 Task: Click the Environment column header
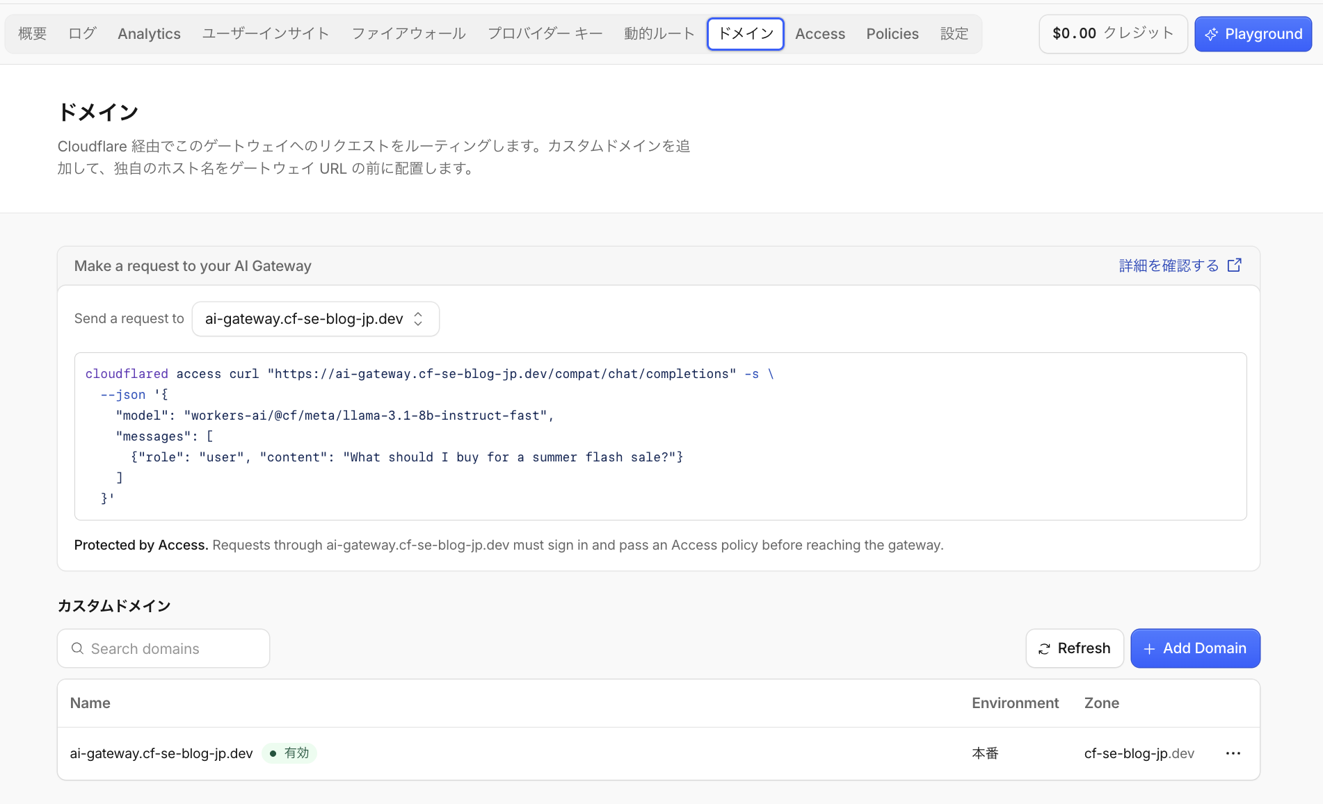click(x=1015, y=703)
